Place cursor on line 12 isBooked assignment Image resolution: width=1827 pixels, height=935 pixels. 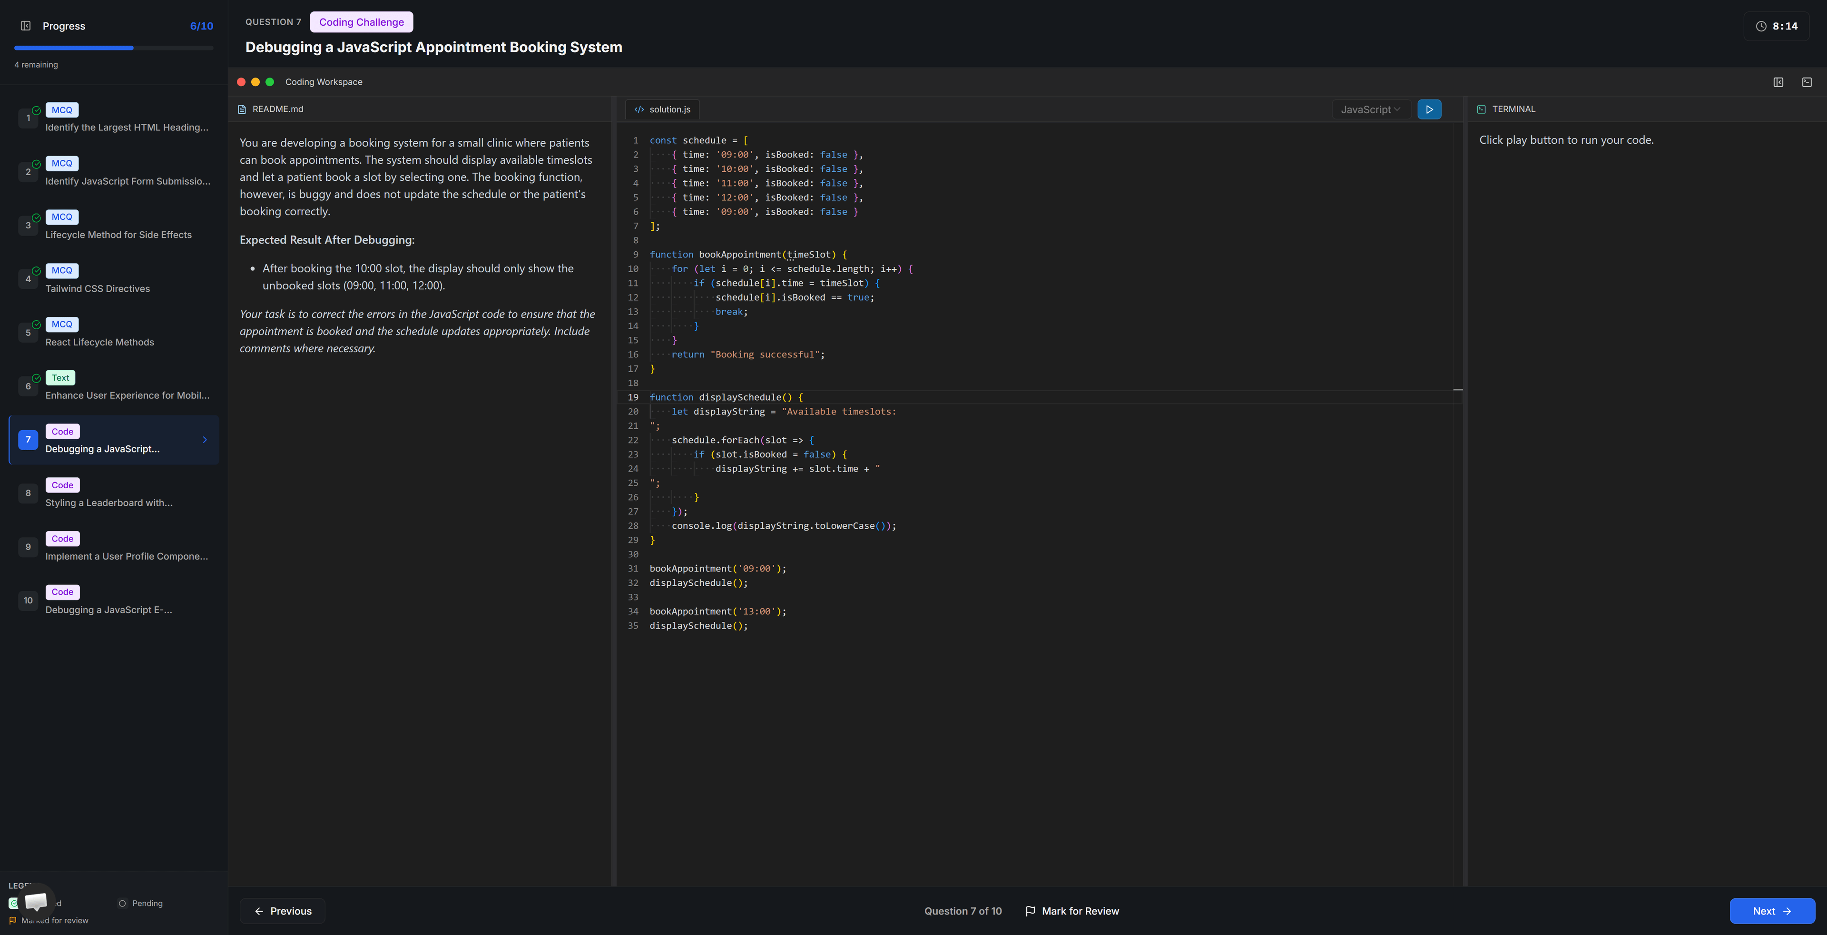pos(795,297)
